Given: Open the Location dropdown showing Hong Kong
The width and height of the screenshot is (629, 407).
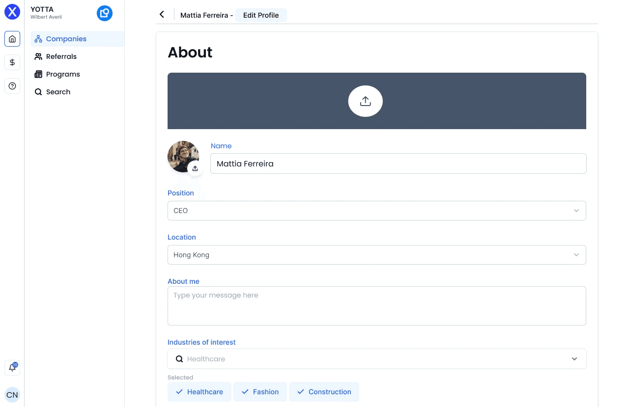Looking at the screenshot, I should [x=576, y=255].
